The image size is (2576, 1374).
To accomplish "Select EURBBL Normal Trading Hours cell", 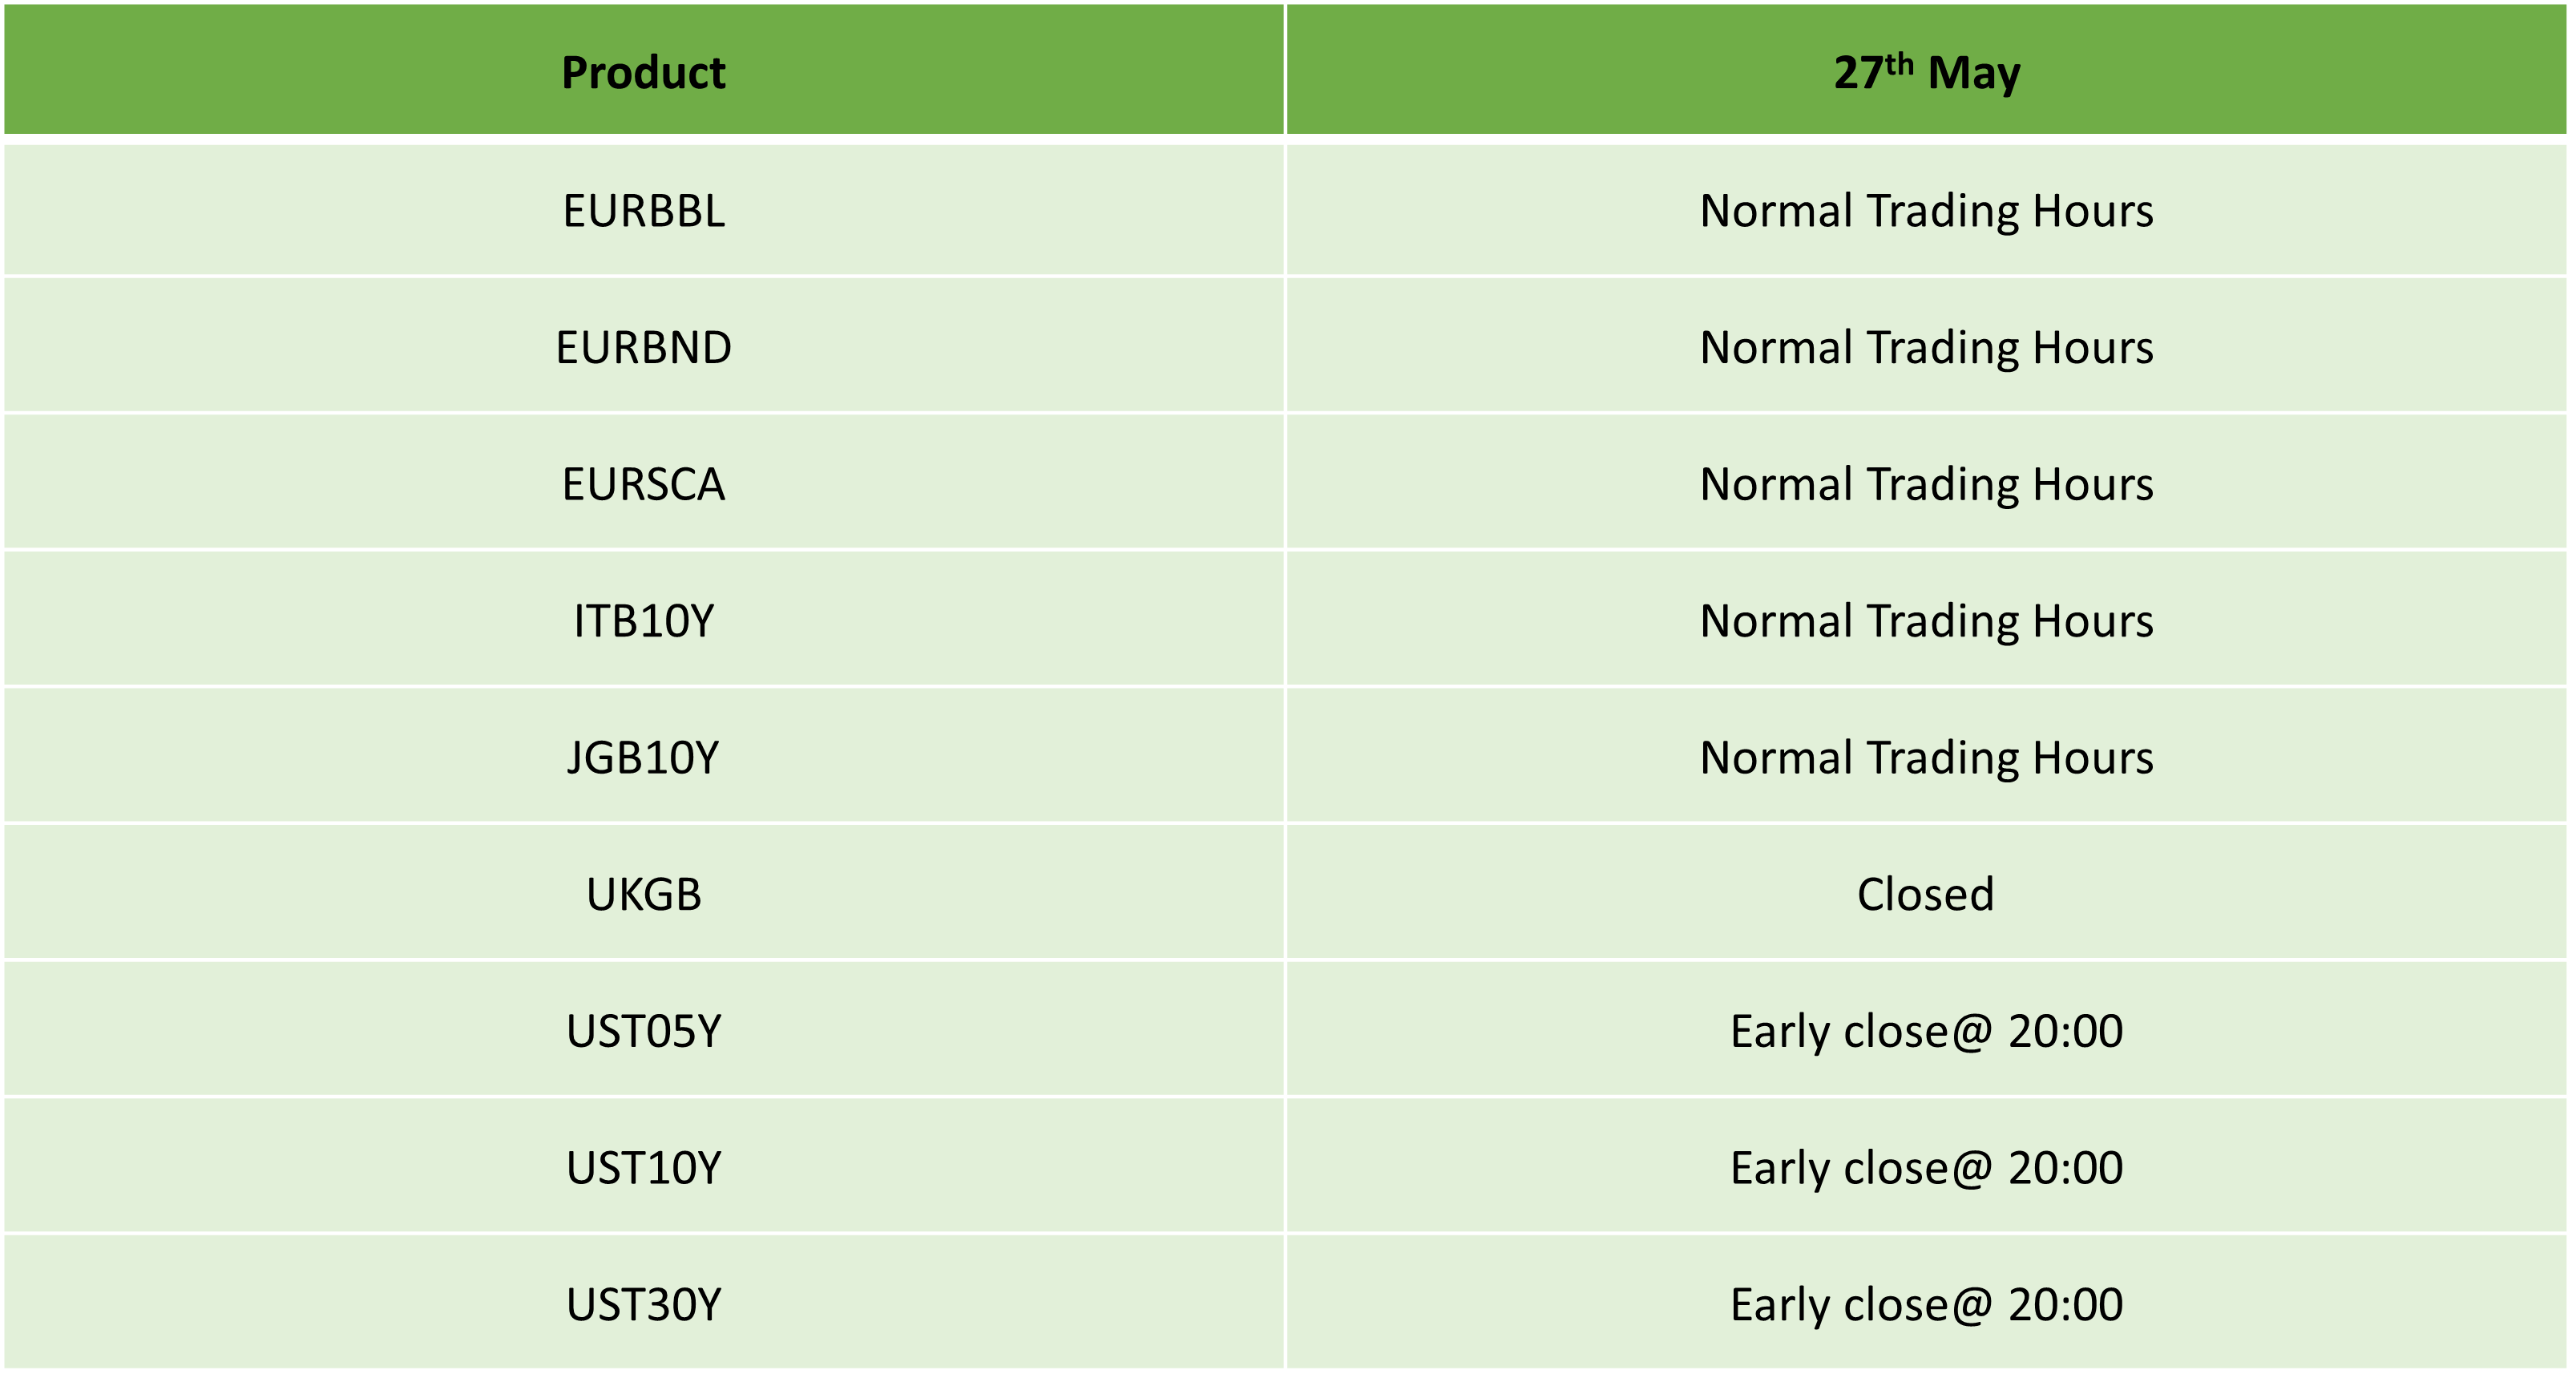I will pyautogui.click(x=1926, y=210).
